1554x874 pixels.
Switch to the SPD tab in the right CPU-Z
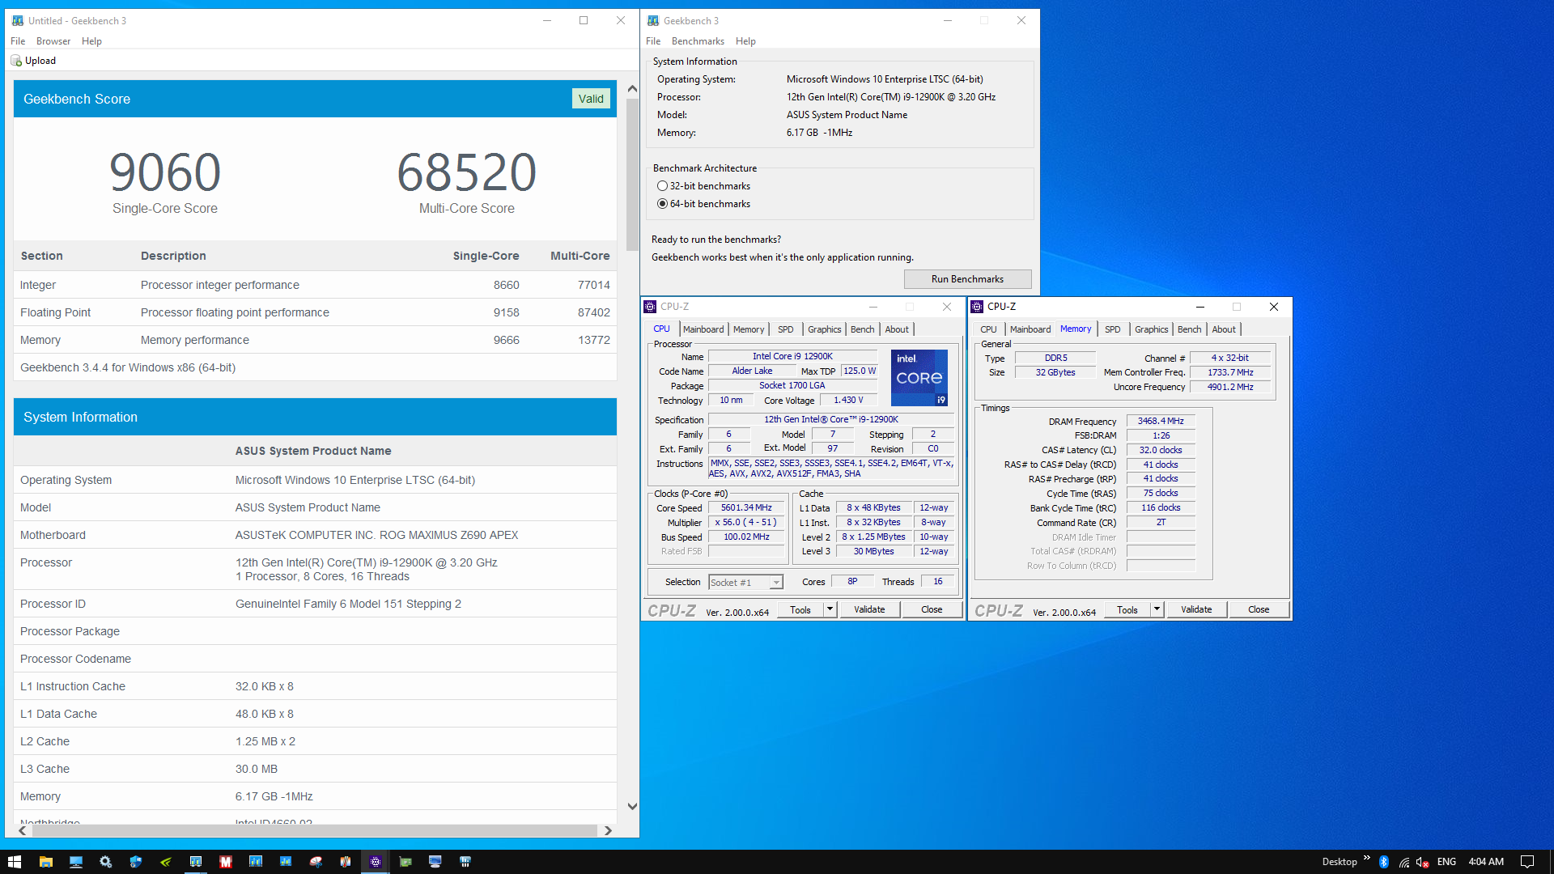tap(1113, 329)
